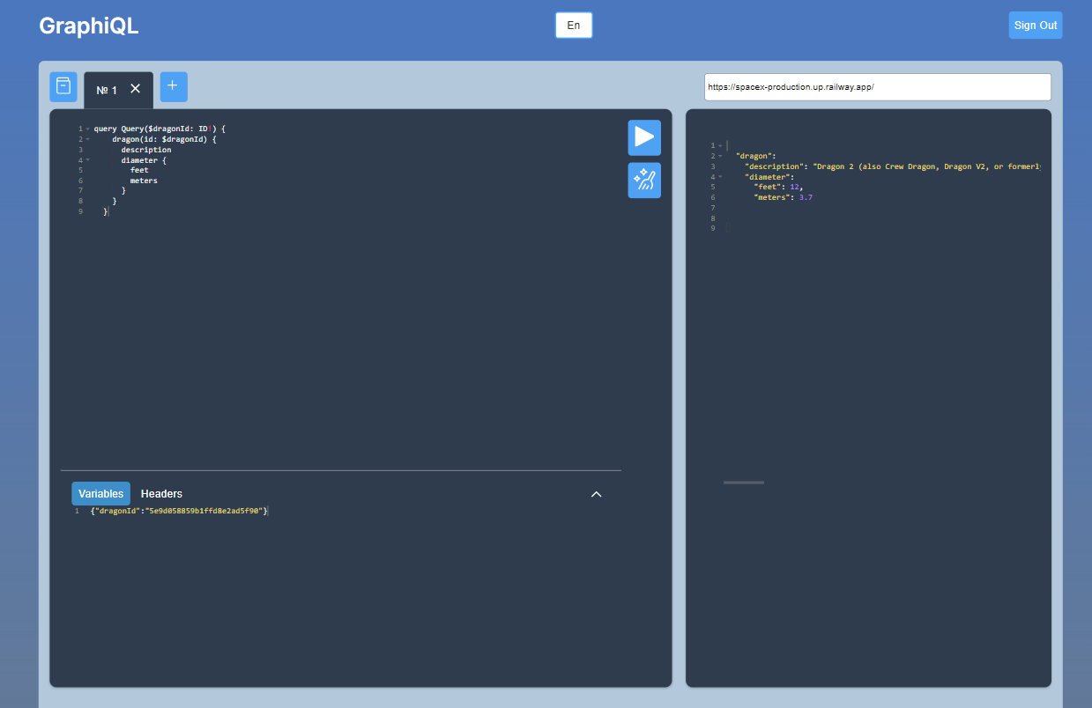Run the query with the play button
The image size is (1092, 708).
pos(644,137)
